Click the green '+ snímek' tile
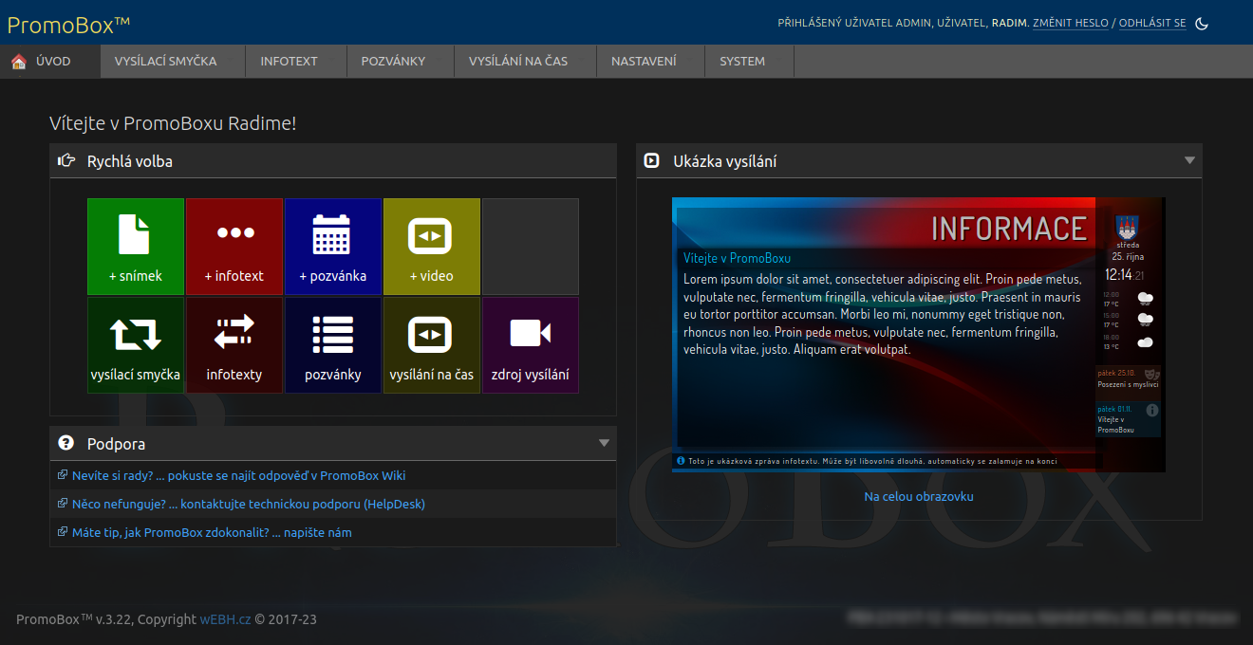 [x=136, y=247]
